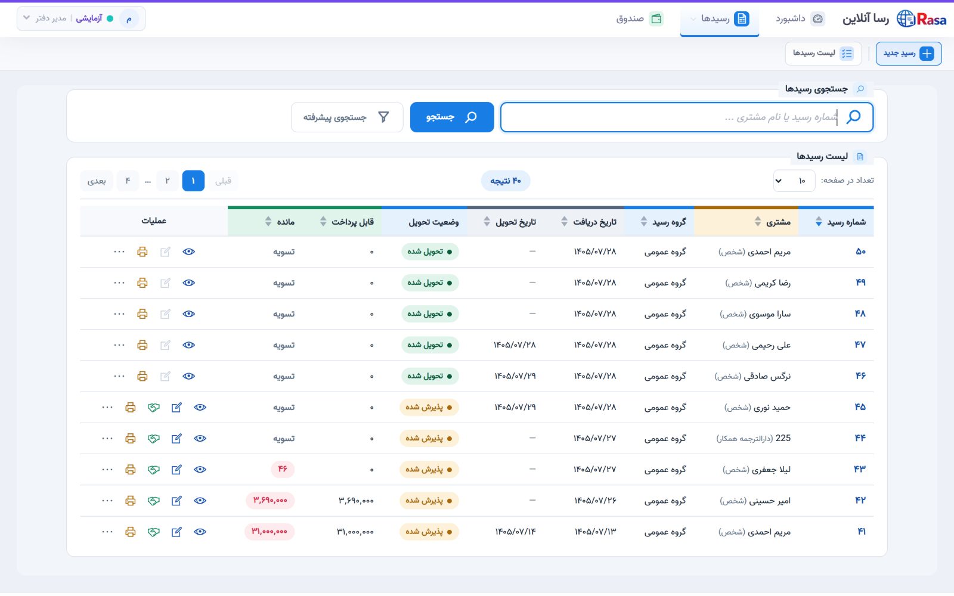954x596 pixels.
Task: Click the handshake delivery icon for receipt 45
Action: tap(154, 408)
